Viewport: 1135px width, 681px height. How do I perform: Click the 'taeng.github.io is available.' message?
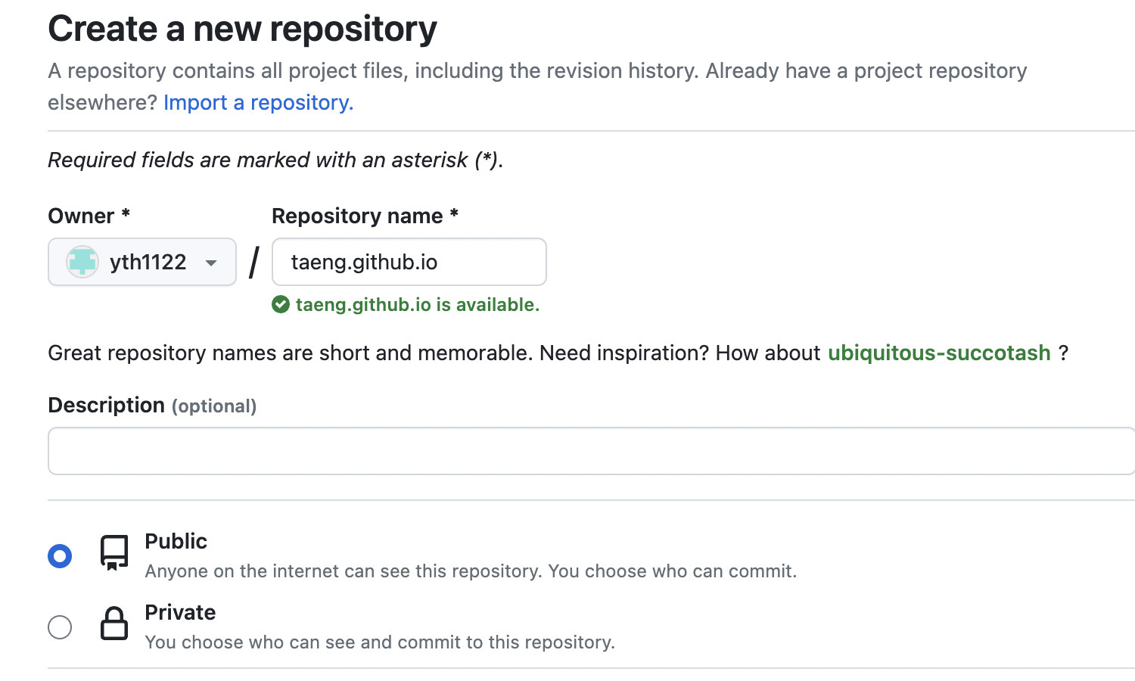point(417,304)
